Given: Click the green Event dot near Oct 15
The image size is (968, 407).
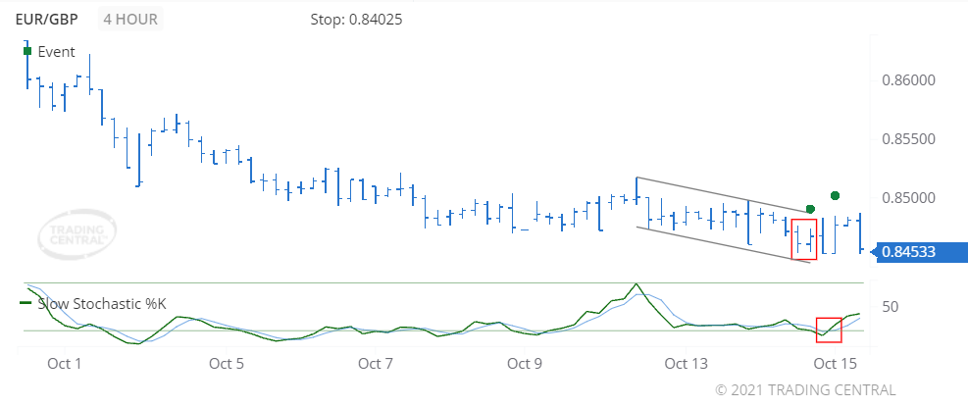Looking at the screenshot, I should [x=835, y=196].
